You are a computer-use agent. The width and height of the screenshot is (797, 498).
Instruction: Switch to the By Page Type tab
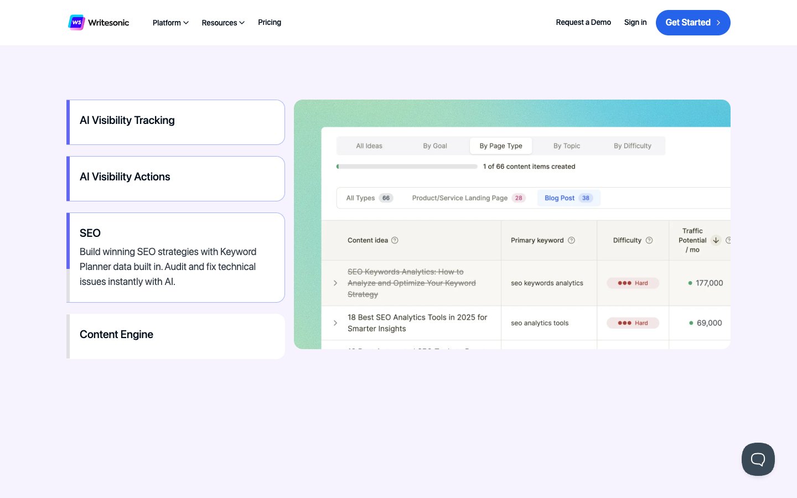click(x=501, y=146)
